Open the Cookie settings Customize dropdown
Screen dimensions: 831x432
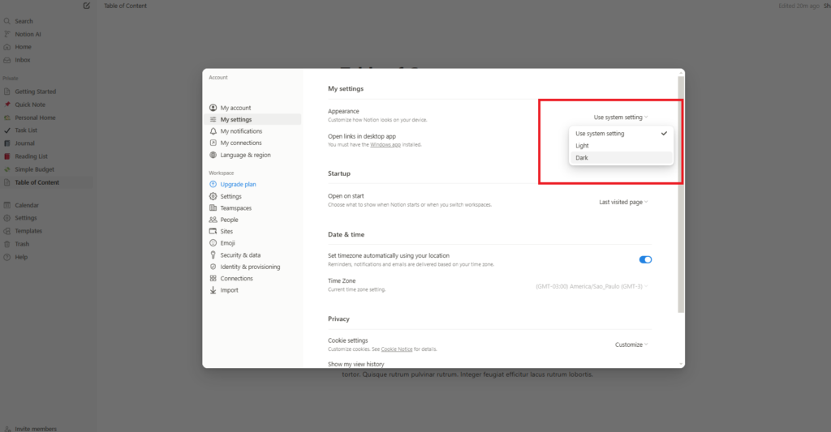631,344
